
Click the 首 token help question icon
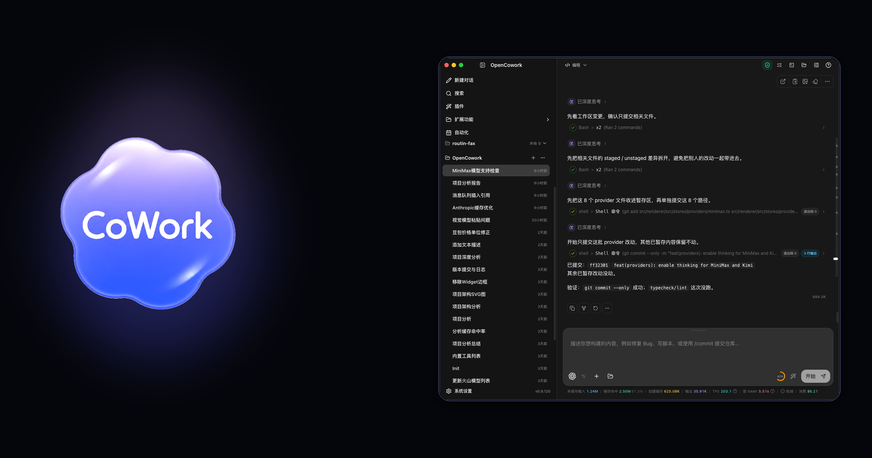point(772,391)
